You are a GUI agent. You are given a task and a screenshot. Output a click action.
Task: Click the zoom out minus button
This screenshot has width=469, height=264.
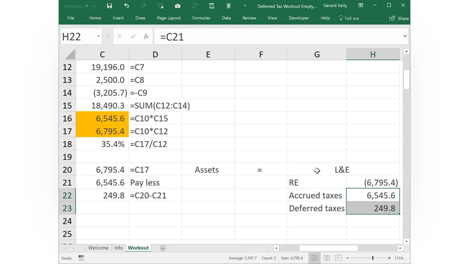347,258
